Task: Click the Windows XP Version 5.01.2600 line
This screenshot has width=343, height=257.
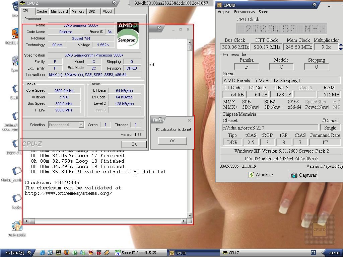Action: click(x=281, y=151)
